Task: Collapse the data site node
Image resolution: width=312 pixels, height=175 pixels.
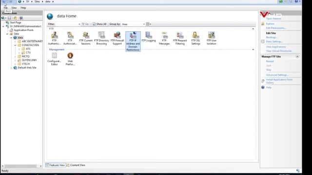Action: tap(11, 38)
